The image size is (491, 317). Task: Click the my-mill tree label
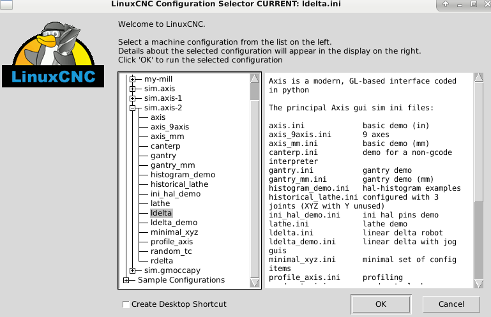pos(158,79)
